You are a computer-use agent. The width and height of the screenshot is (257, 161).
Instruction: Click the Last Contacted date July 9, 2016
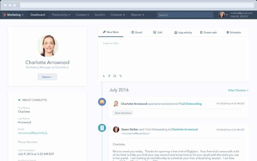point(36,154)
